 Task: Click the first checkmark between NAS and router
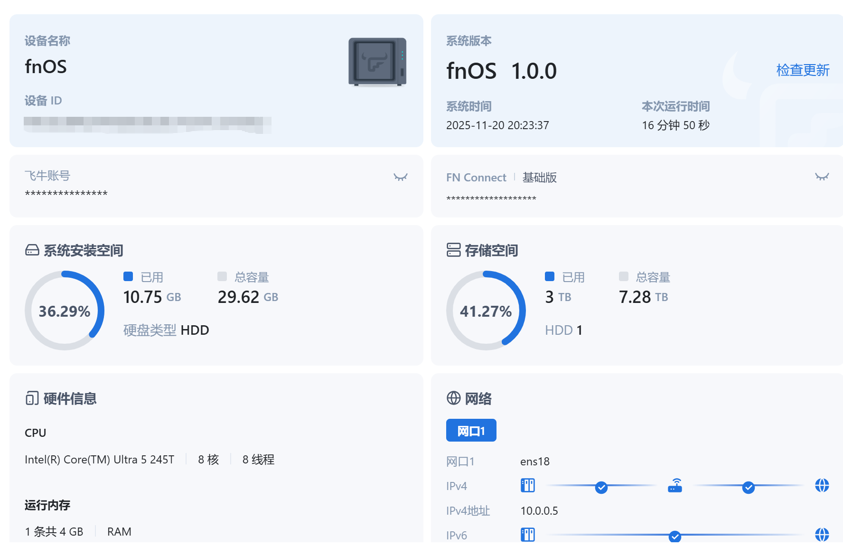click(x=601, y=487)
